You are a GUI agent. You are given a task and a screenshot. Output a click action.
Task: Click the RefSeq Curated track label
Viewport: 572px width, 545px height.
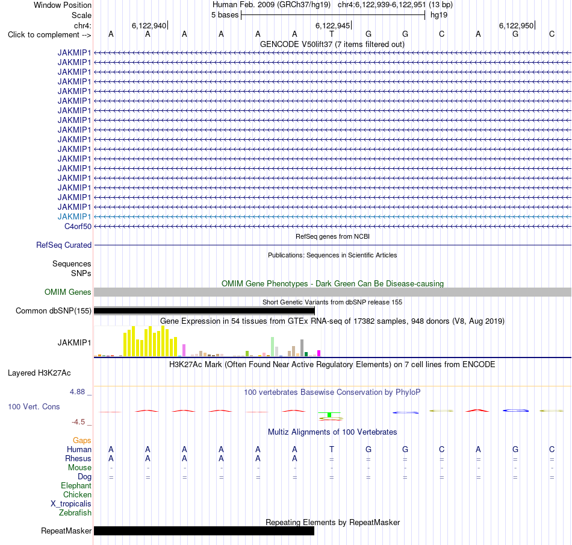64,245
